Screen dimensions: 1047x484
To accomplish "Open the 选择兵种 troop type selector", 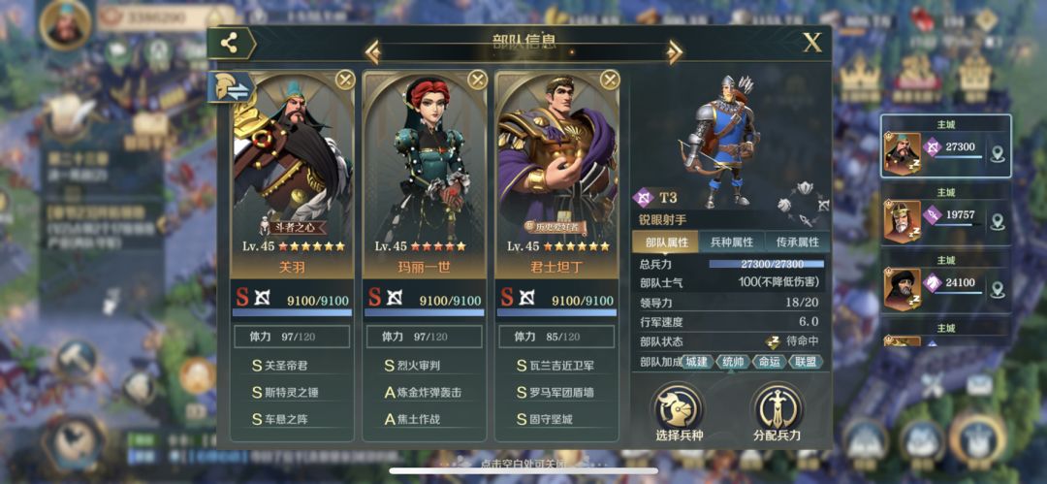I will point(679,412).
